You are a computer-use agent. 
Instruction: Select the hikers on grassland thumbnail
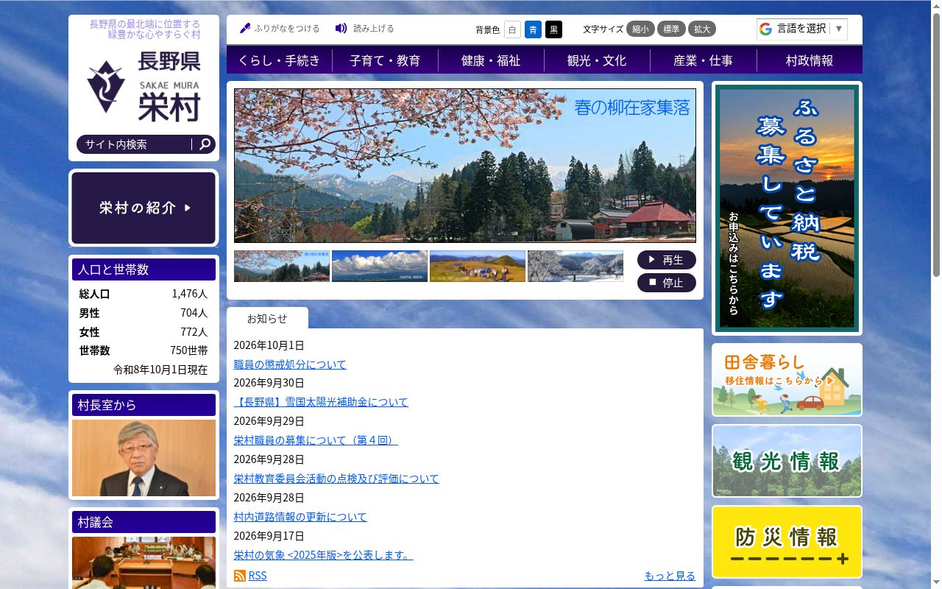478,266
